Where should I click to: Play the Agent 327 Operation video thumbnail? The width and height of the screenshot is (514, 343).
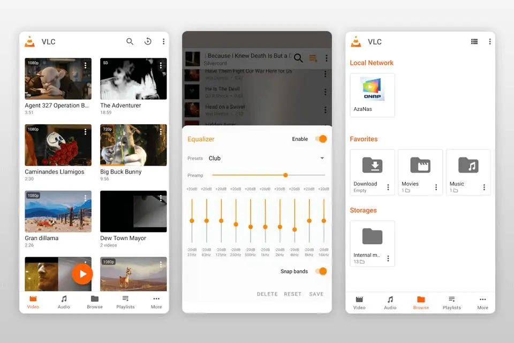click(x=58, y=79)
